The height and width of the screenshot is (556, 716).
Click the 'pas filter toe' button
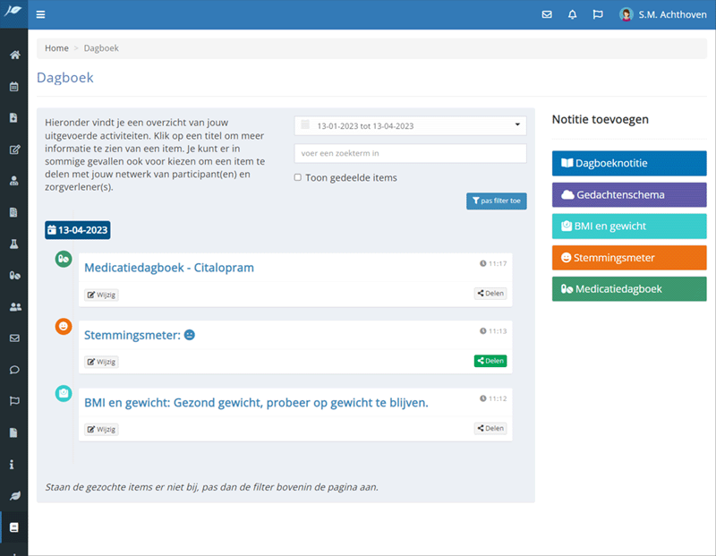click(496, 201)
